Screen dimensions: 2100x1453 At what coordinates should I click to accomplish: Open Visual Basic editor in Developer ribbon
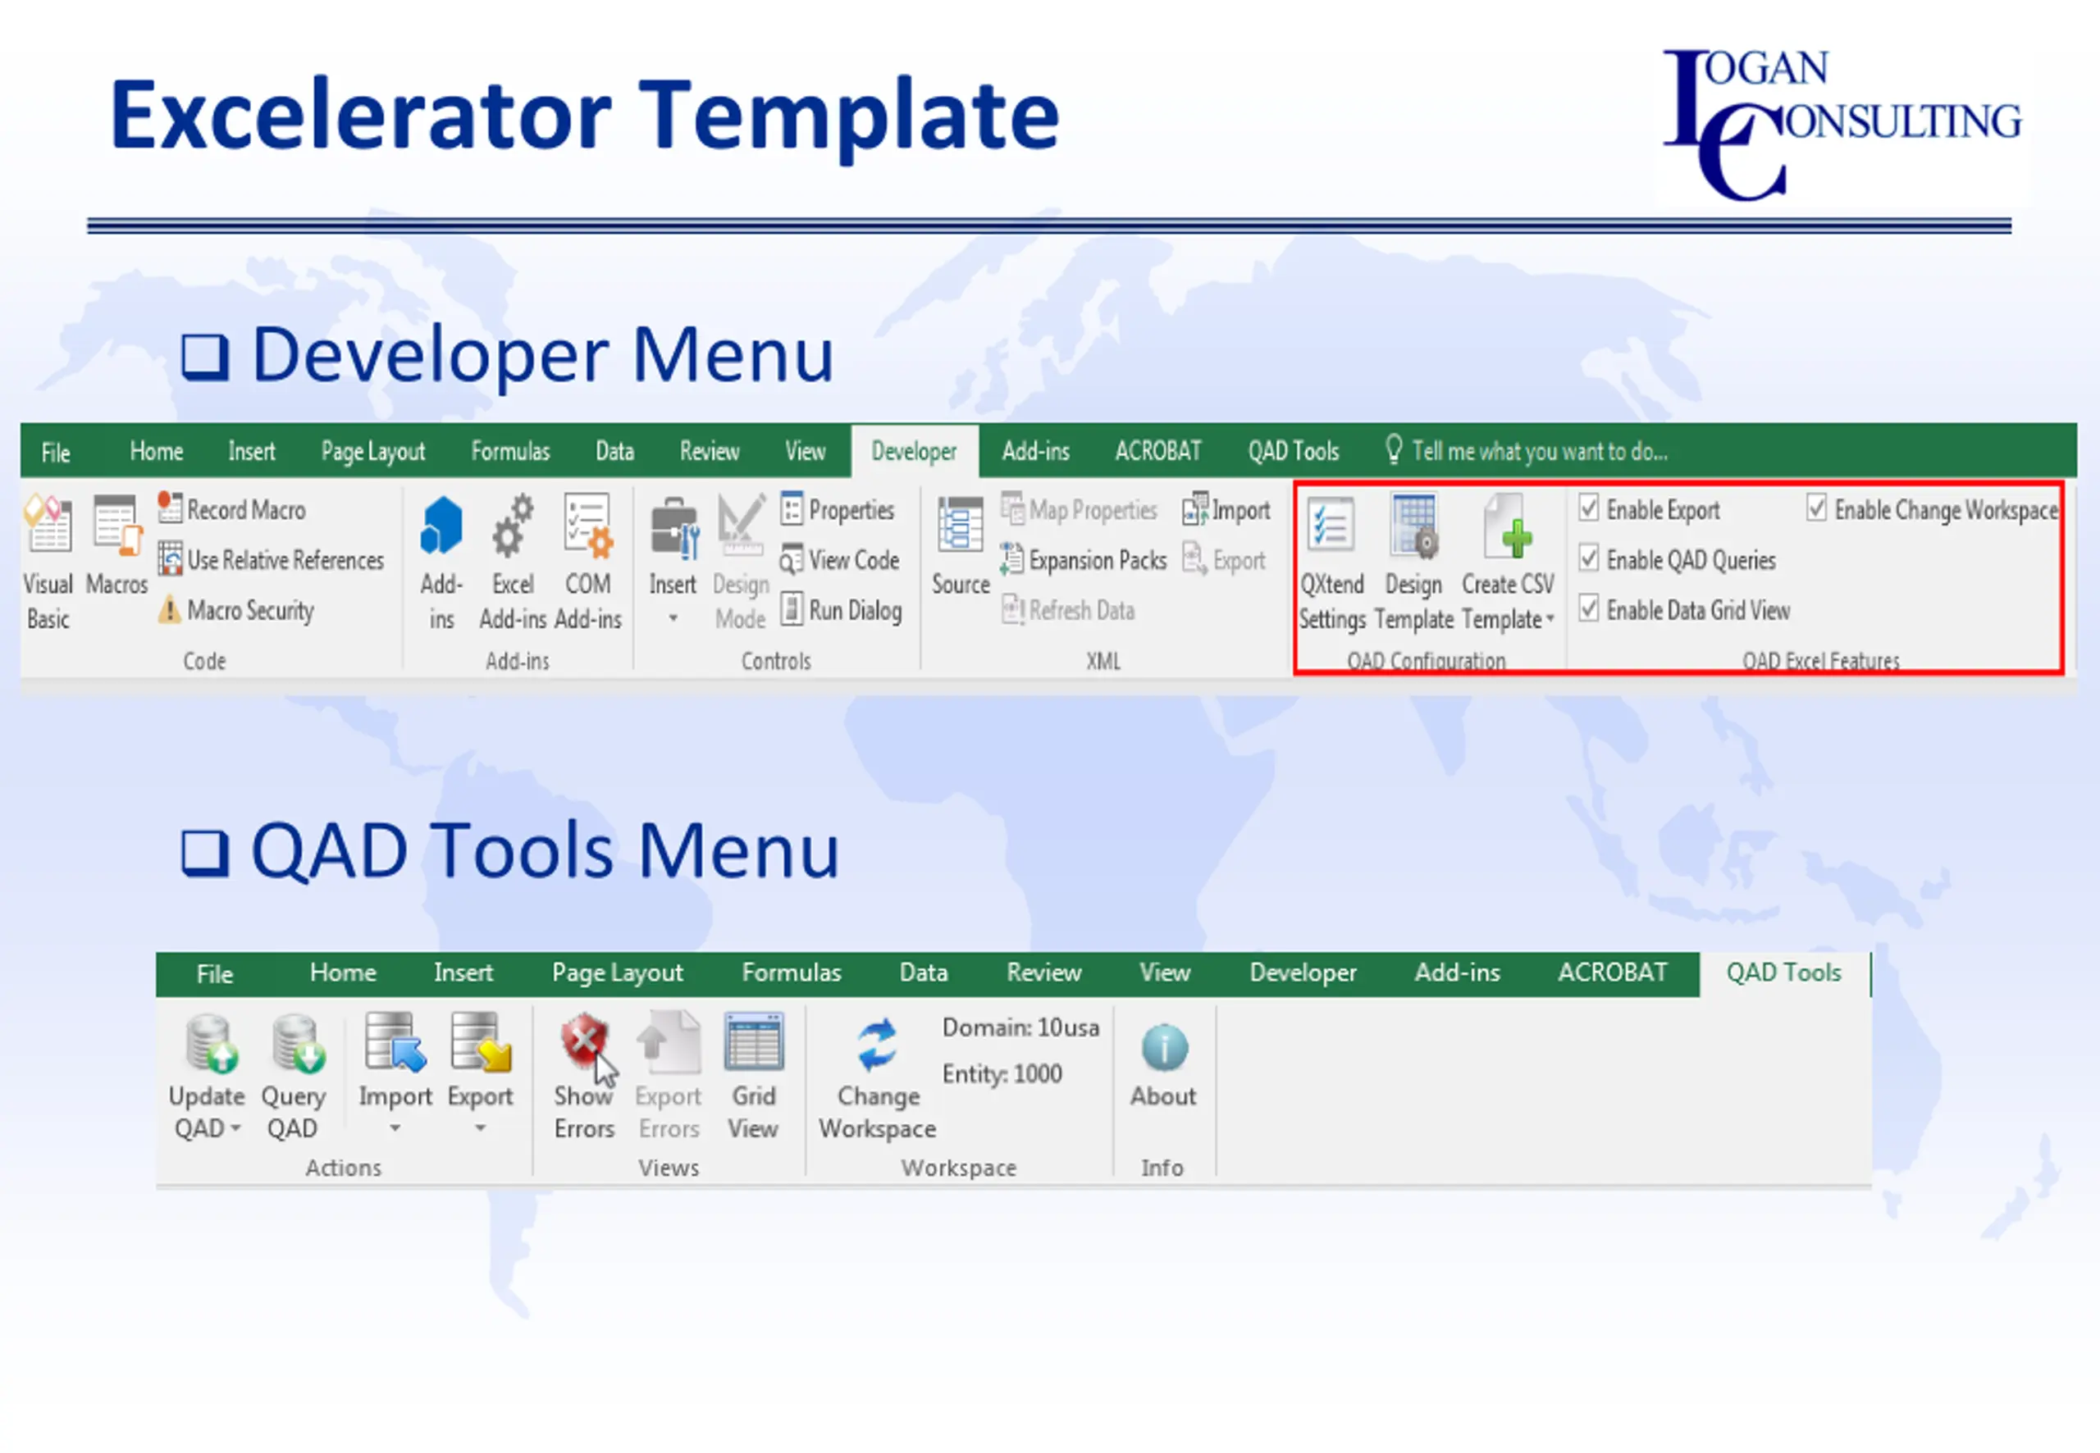tap(48, 562)
